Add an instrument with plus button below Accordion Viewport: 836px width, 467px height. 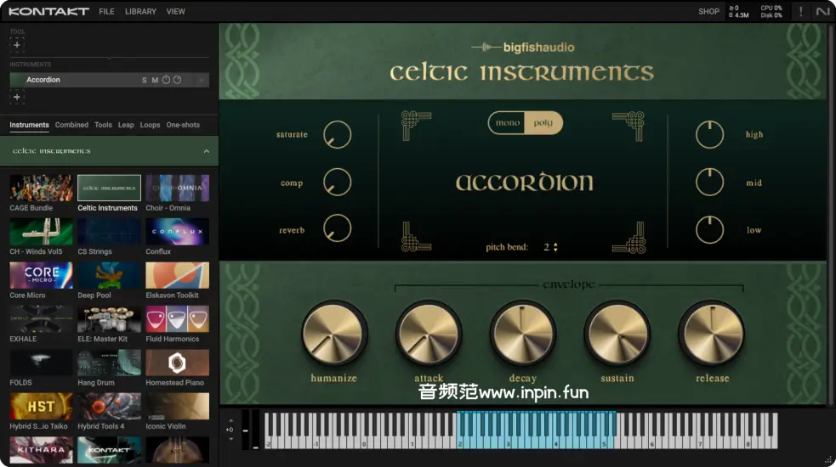16,97
